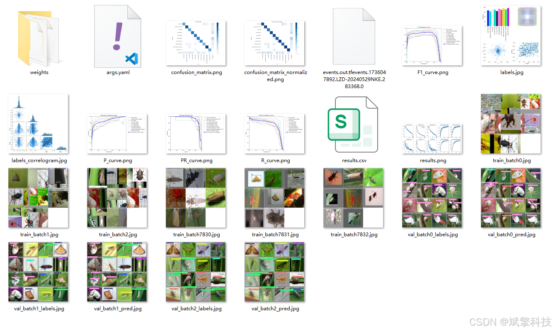Screen dimensions: 553x331
Task: Select the val_batch0_labels.jpg thumbnail
Action: [433, 198]
